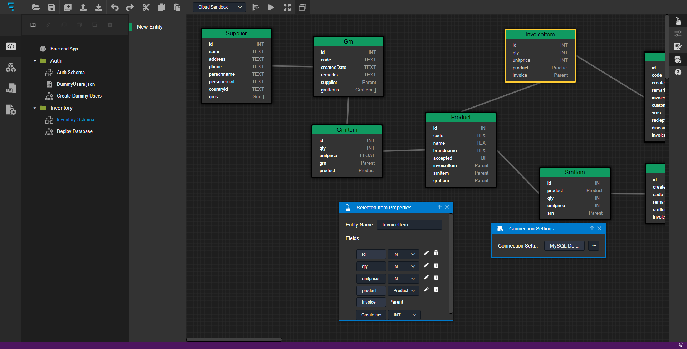
Task: Open the help question mark icon
Action: [678, 73]
